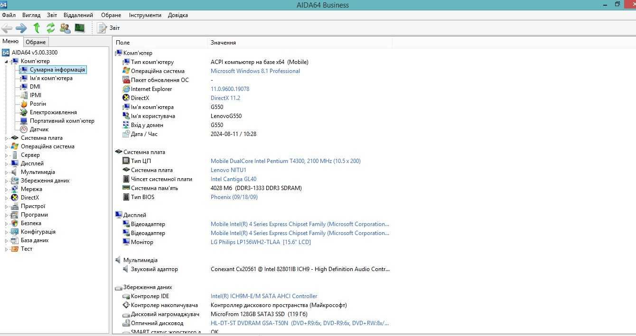
Task: Click the Internet Explorer row icon
Action: 126,89
